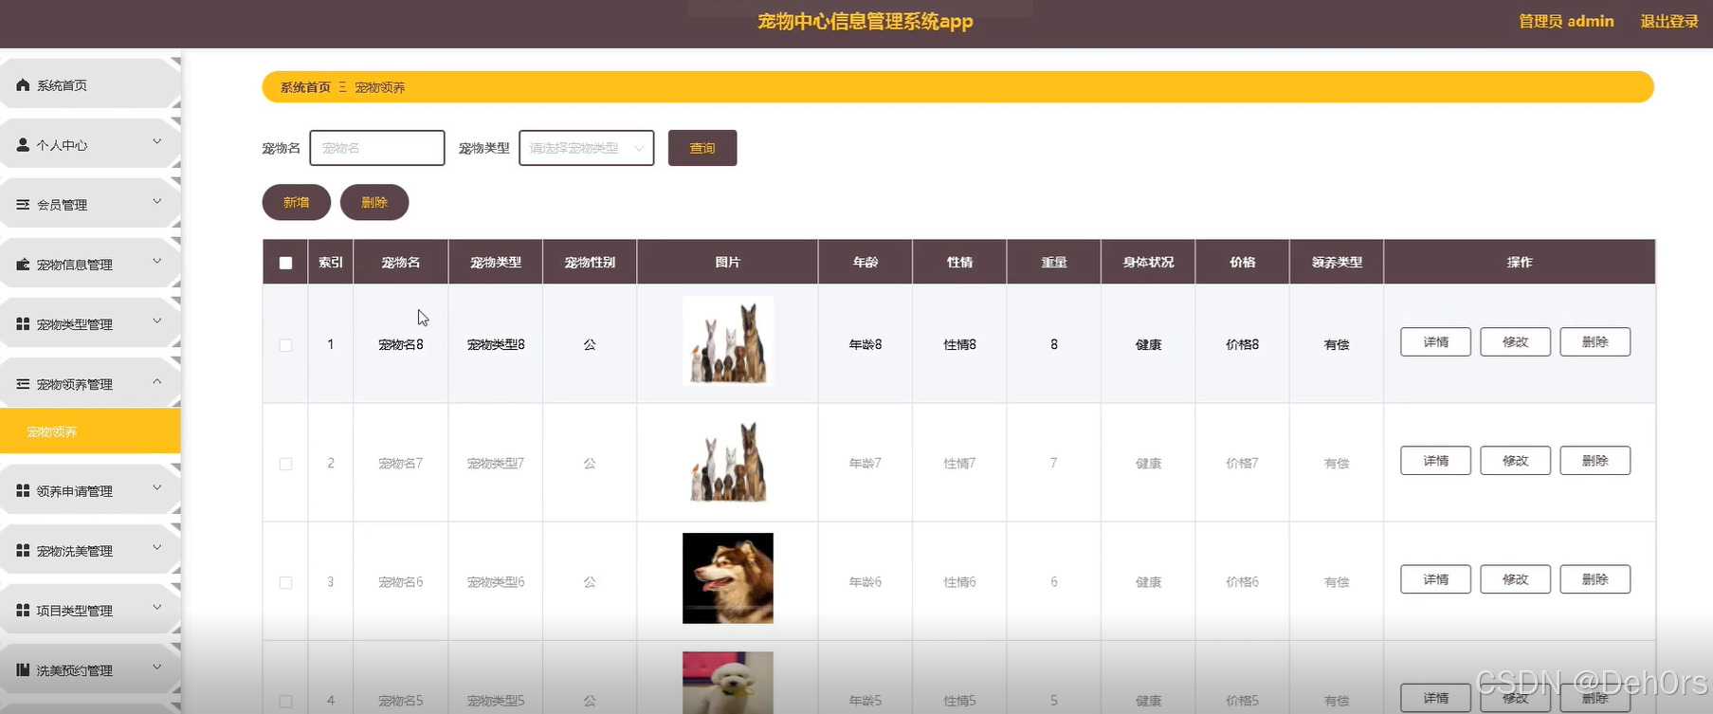The image size is (1713, 714).
Task: Click the 宠物类型8 cell
Action: tap(496, 345)
